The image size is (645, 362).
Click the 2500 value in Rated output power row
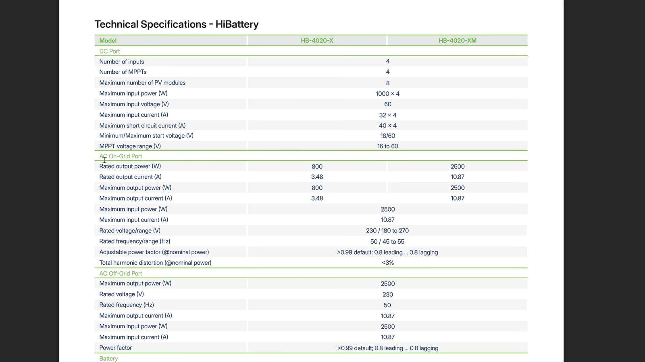tap(458, 167)
